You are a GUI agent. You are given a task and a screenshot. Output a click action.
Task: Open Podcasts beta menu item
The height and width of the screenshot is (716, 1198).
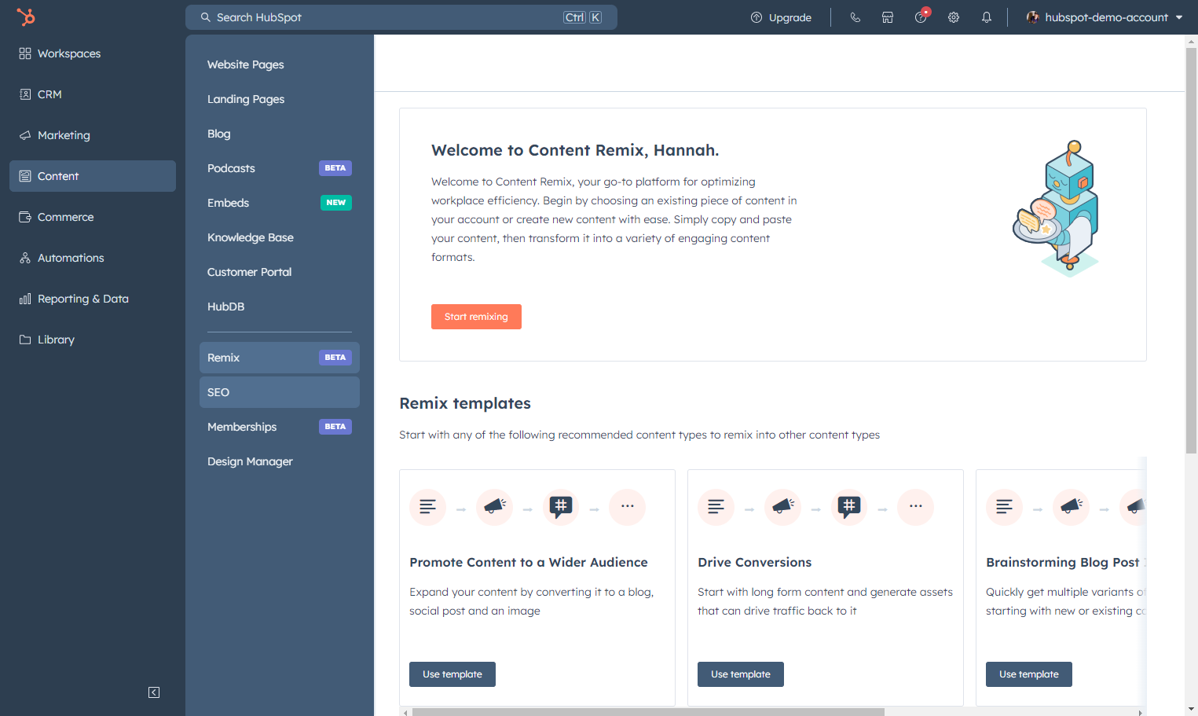(x=279, y=168)
